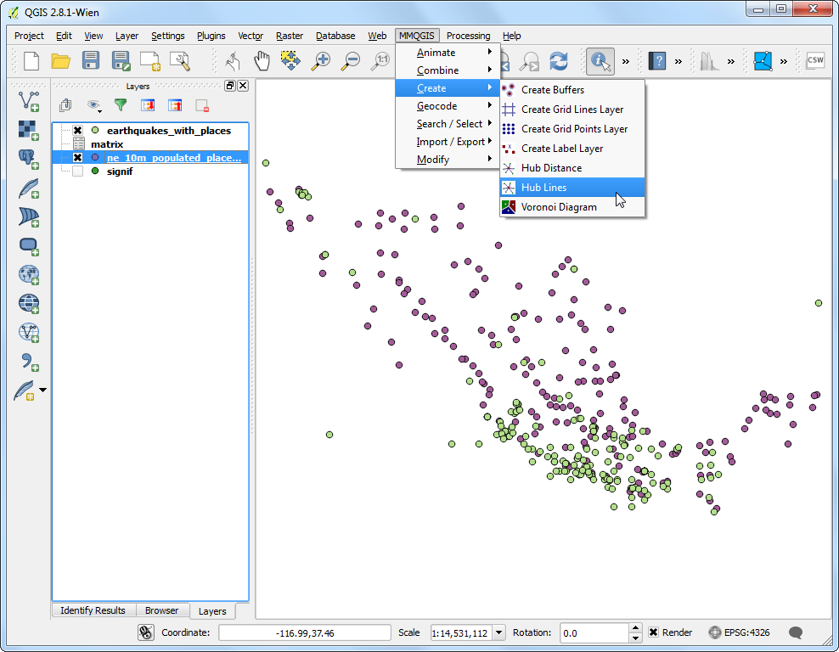Open Import / Export submenu

[x=448, y=142]
